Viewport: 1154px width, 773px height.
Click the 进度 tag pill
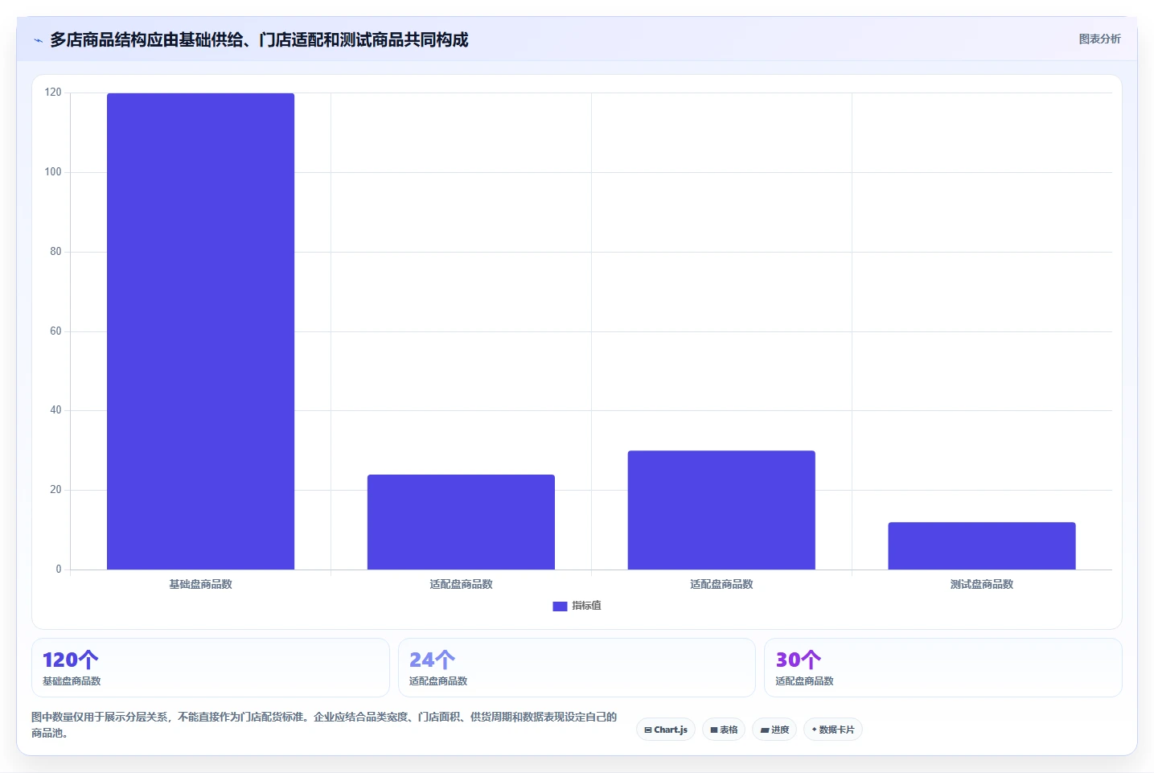[x=774, y=730]
